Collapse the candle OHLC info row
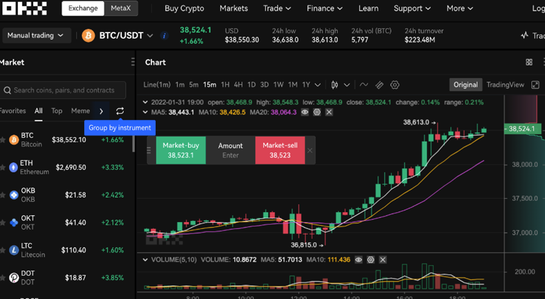The height and width of the screenshot is (299, 545). pyautogui.click(x=145, y=102)
